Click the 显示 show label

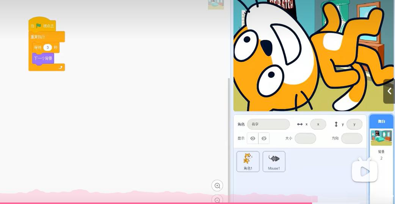(241, 138)
